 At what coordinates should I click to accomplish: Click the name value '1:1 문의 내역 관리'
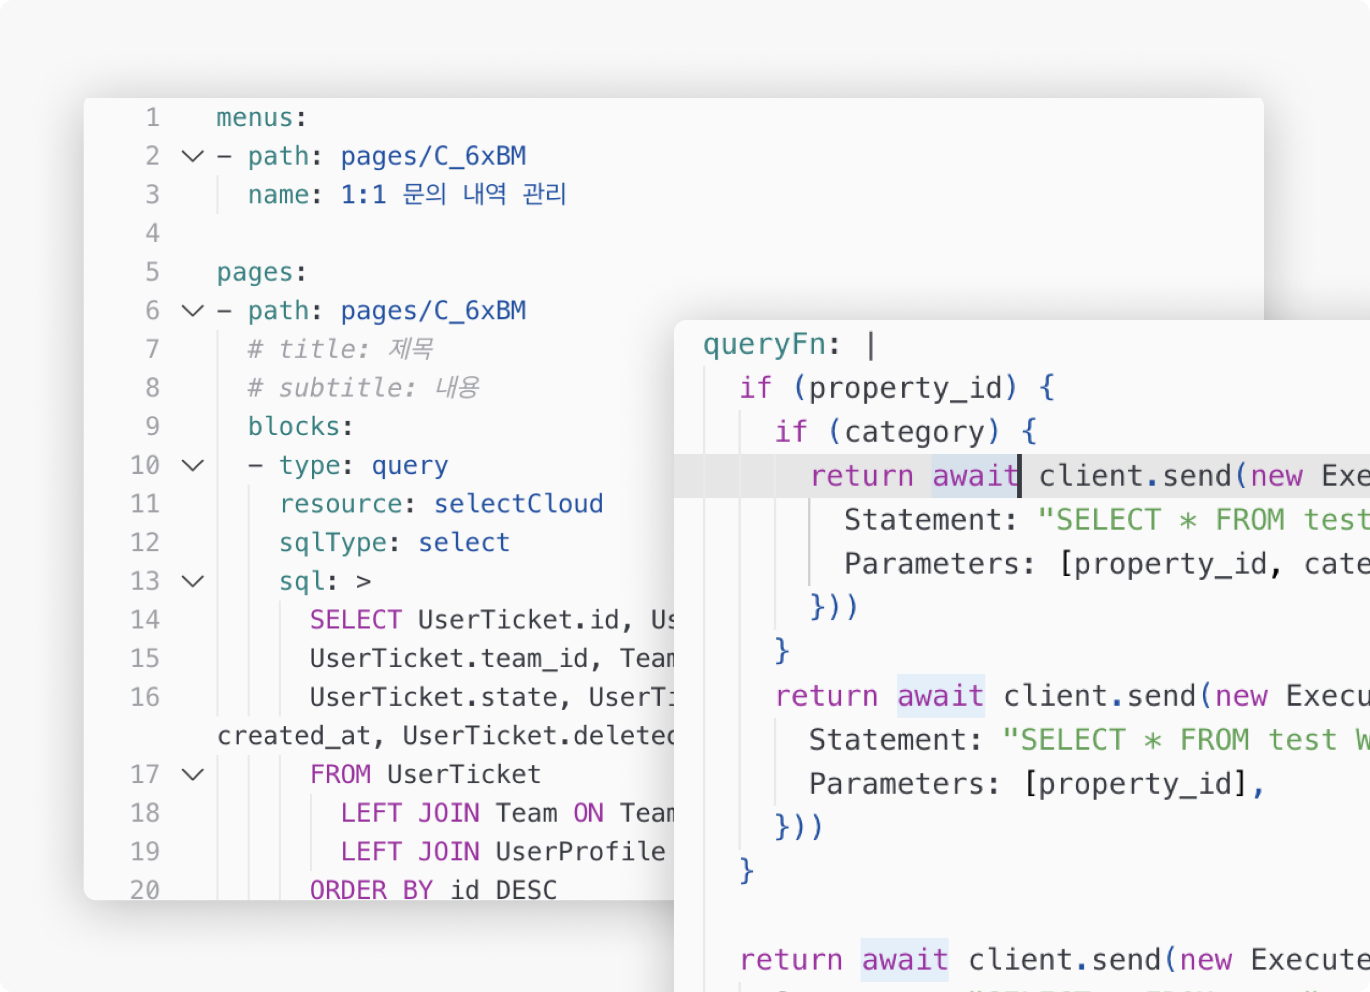pos(453,195)
